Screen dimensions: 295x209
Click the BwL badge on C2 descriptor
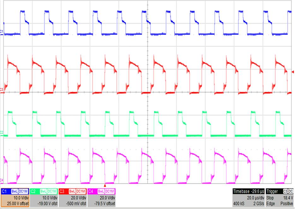[x=44, y=191]
